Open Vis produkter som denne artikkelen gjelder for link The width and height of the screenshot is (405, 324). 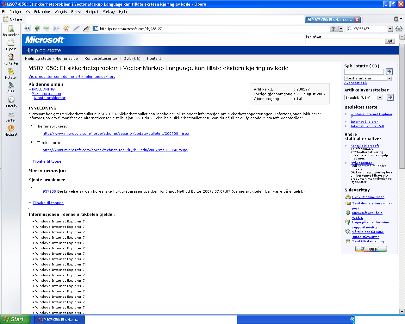(72, 77)
